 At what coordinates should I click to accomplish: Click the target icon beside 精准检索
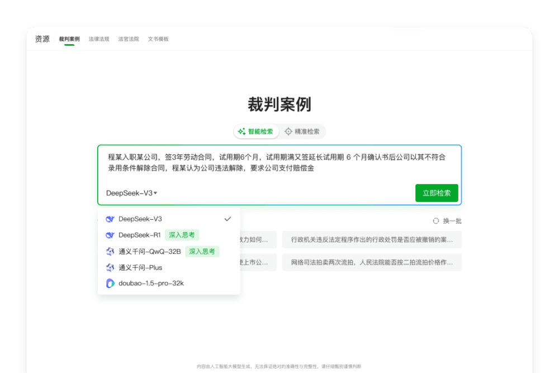tap(288, 131)
